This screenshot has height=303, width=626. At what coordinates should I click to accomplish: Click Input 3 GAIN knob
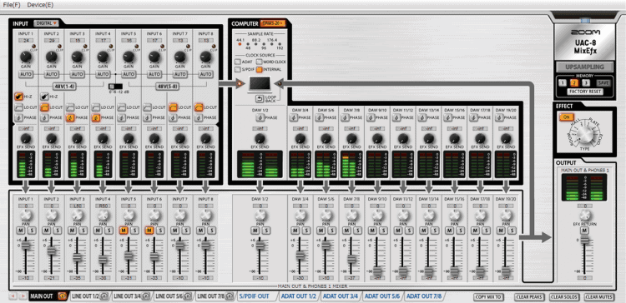click(x=77, y=57)
